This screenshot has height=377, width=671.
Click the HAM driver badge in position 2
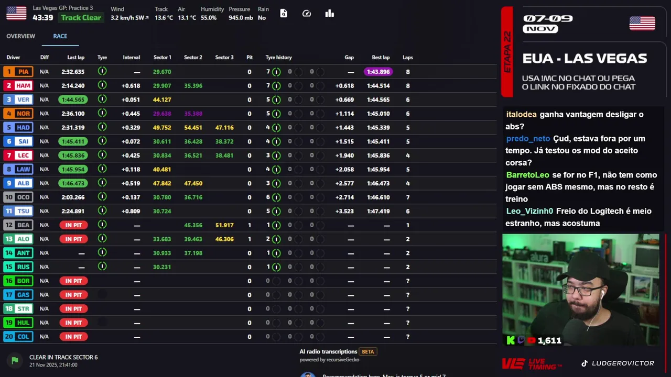pyautogui.click(x=18, y=85)
